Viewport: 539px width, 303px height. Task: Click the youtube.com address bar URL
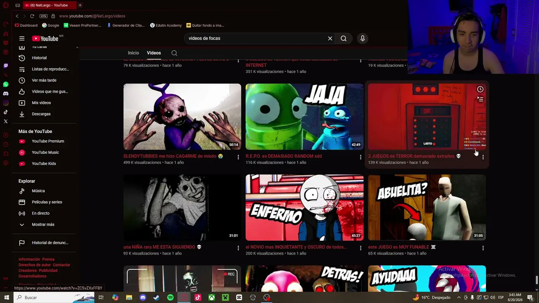[x=92, y=16]
